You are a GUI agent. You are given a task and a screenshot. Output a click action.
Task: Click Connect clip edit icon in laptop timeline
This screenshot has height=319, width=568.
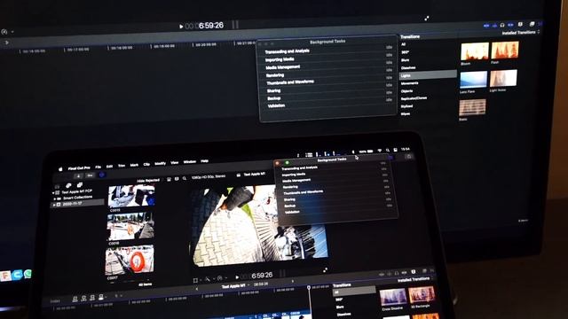pyautogui.click(x=75, y=299)
